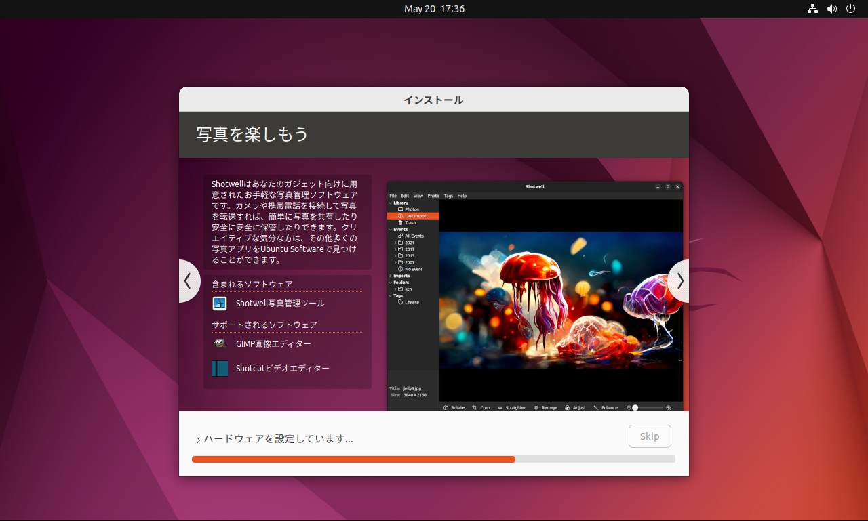The image size is (868, 521).
Task: Click the GIMP image editor icon
Action: 219,343
